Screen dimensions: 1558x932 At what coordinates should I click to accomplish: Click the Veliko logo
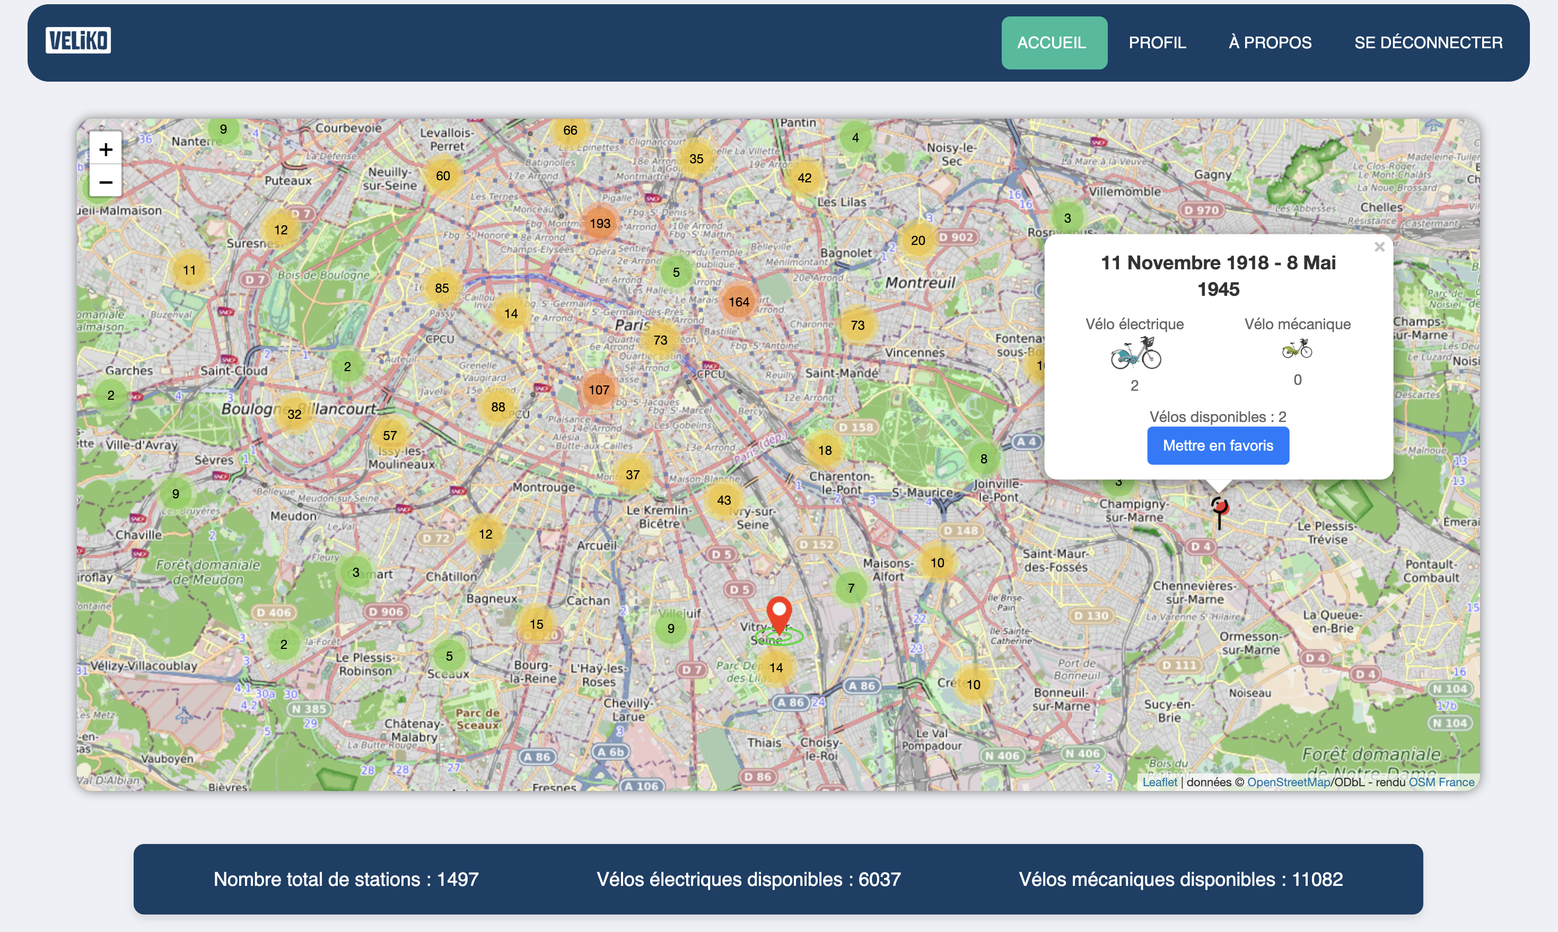[78, 40]
